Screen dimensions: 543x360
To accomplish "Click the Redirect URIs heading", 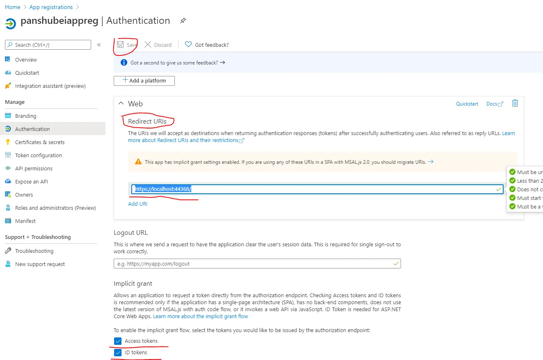I will click(147, 121).
